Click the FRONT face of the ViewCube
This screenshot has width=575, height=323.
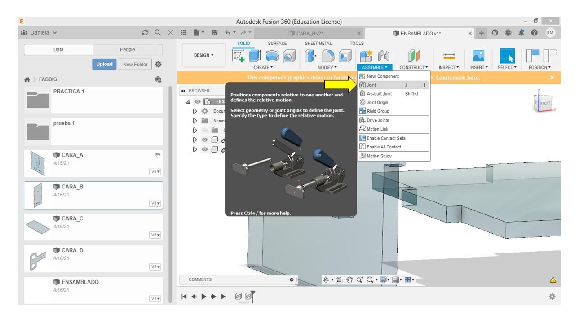pyautogui.click(x=545, y=103)
